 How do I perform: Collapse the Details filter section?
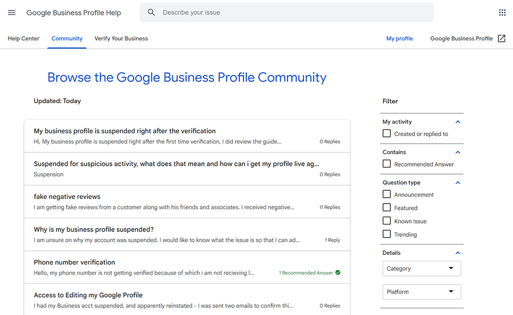tap(458, 253)
